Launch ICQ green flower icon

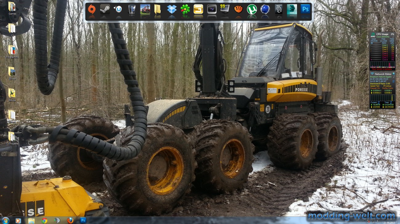[x=185, y=9]
